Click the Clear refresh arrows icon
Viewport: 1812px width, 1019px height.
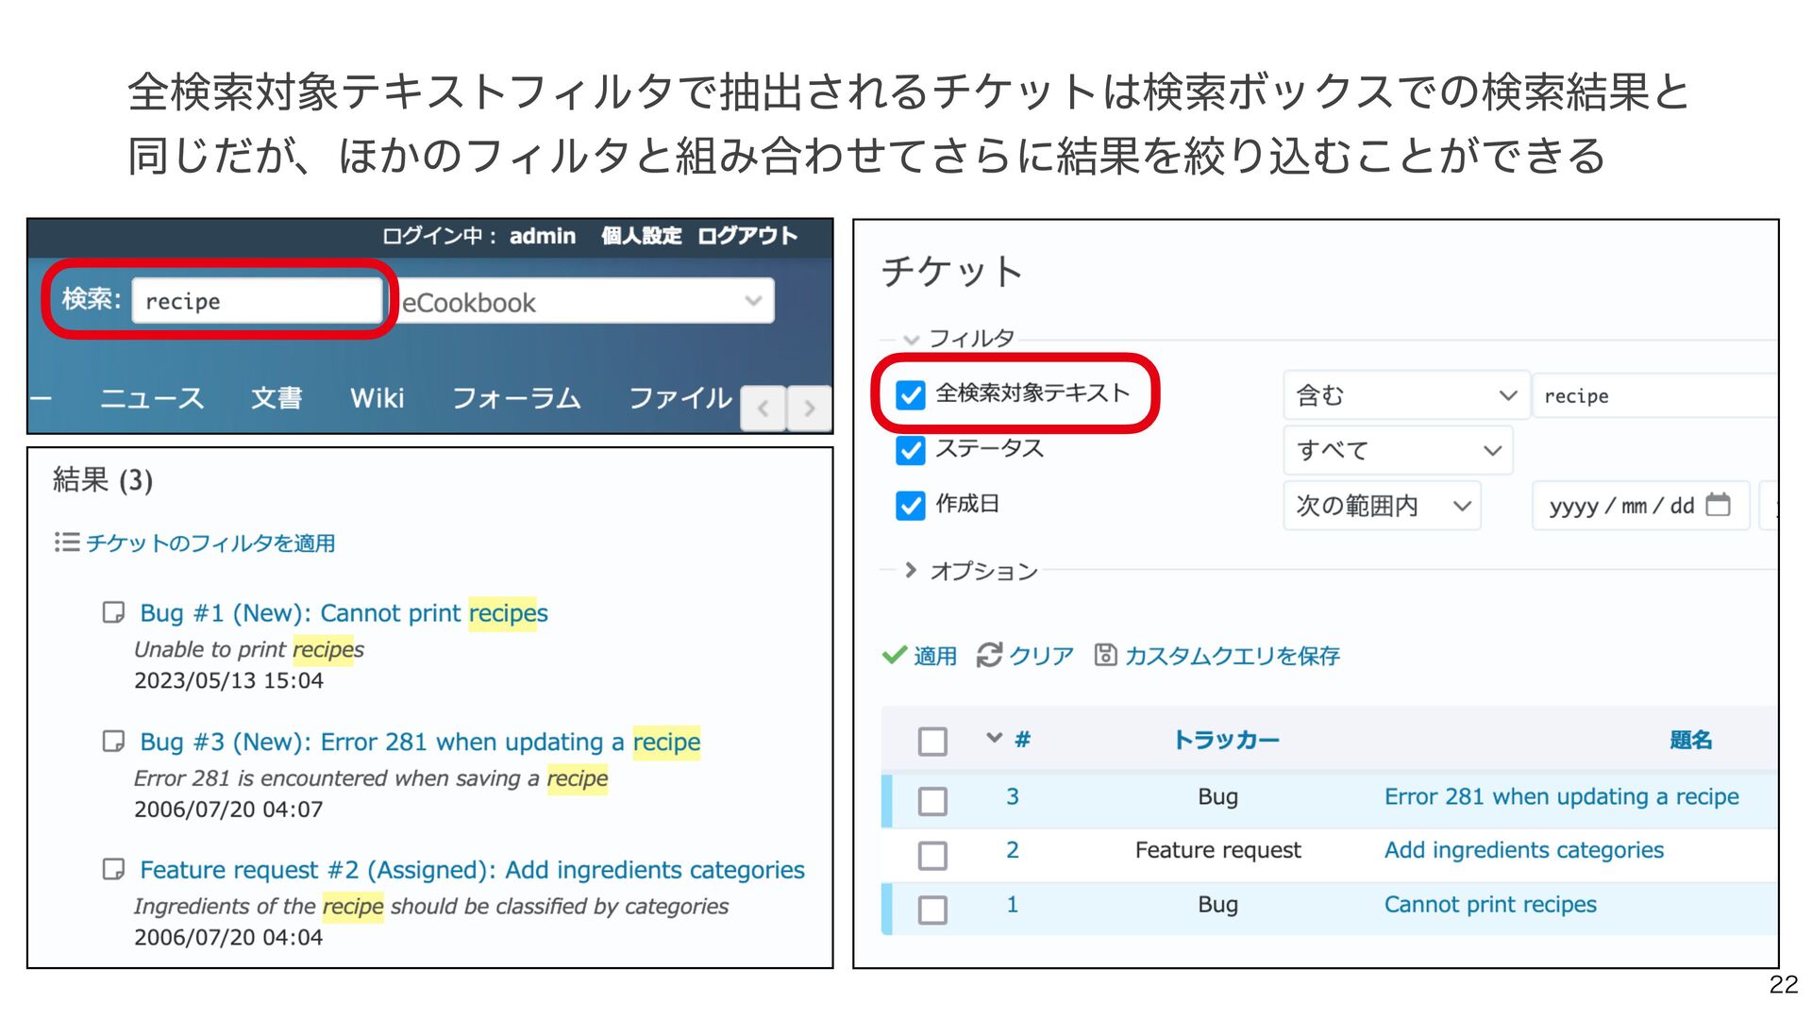pyautogui.click(x=988, y=655)
